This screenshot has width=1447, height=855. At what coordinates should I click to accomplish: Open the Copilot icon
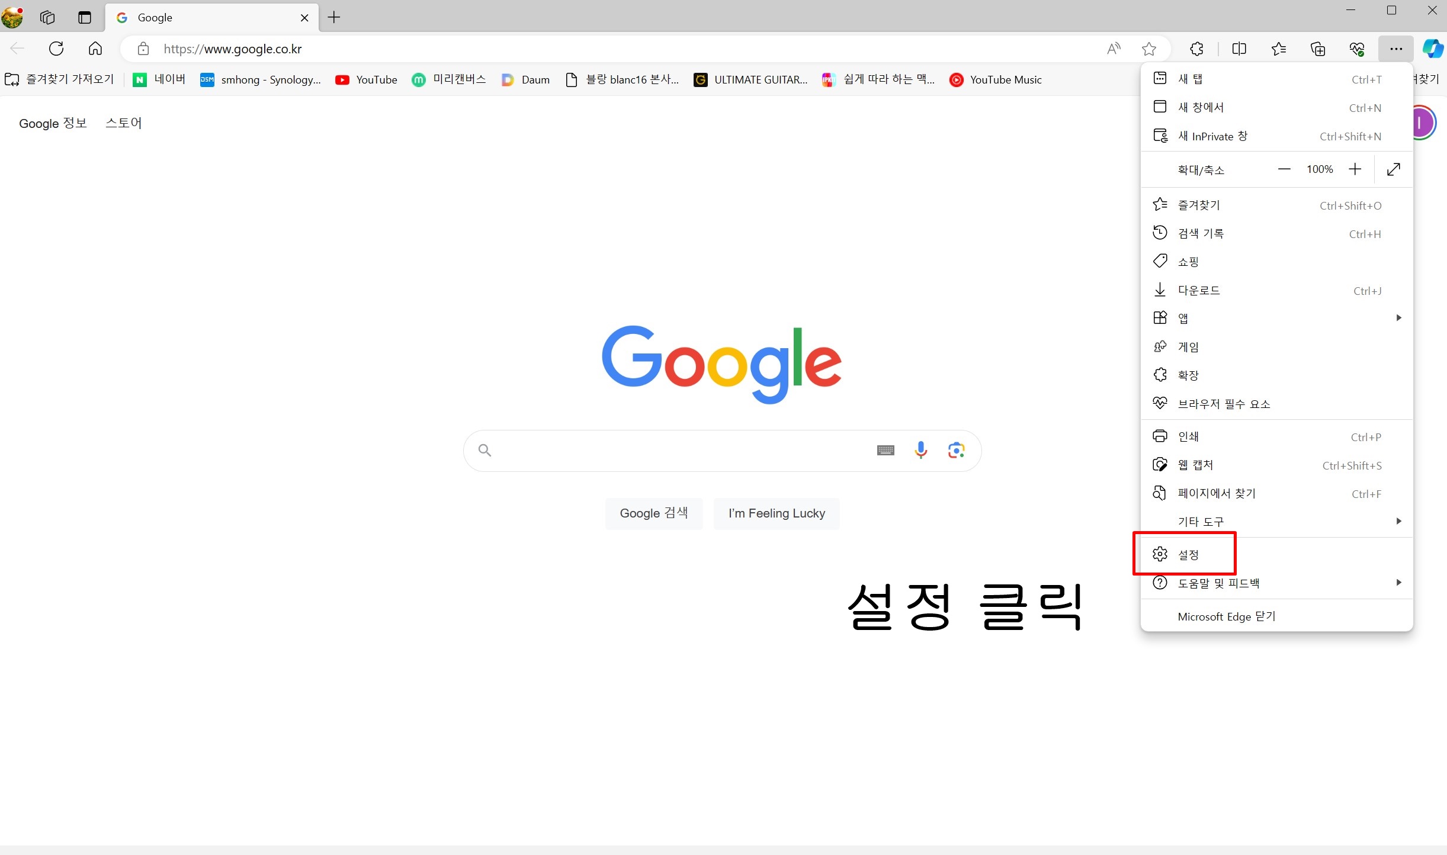(x=1433, y=49)
